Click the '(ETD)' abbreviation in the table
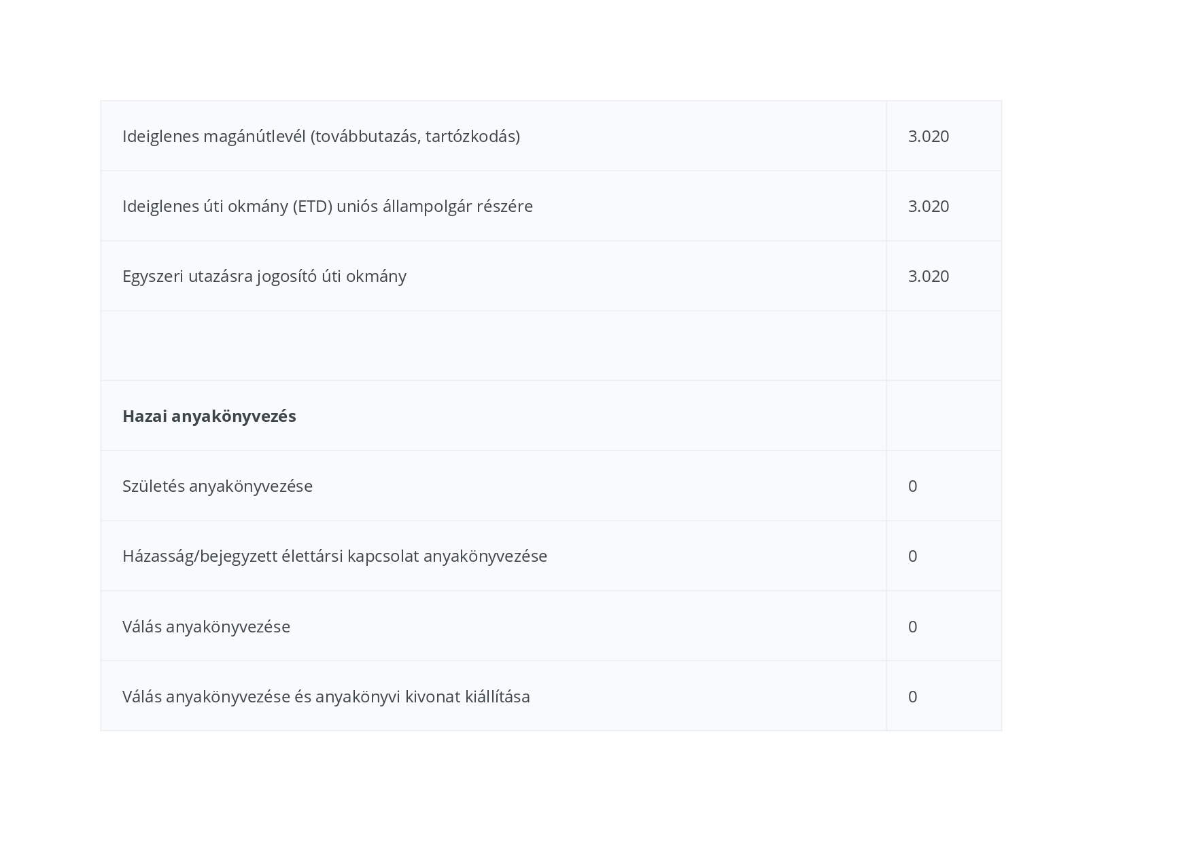The height and width of the screenshot is (843, 1193). click(312, 207)
